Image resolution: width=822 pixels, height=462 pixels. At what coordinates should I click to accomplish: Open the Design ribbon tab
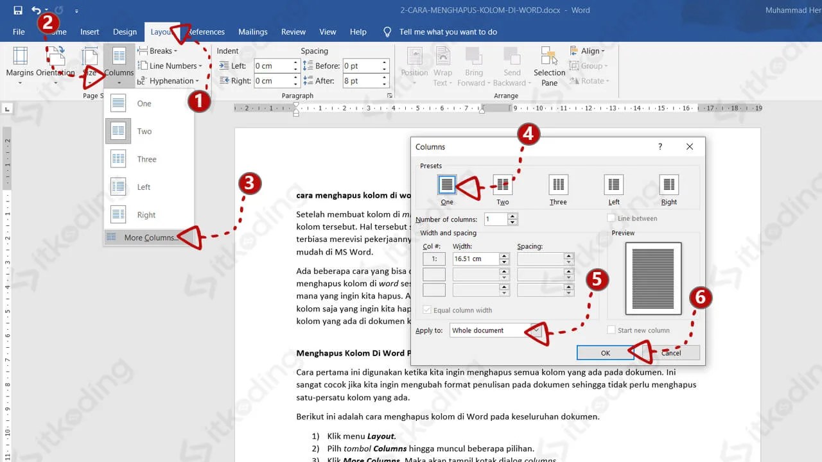[x=125, y=31]
